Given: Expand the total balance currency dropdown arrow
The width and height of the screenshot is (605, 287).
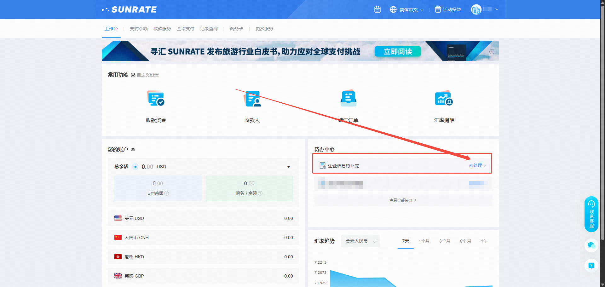Looking at the screenshot, I should pyautogui.click(x=288, y=167).
